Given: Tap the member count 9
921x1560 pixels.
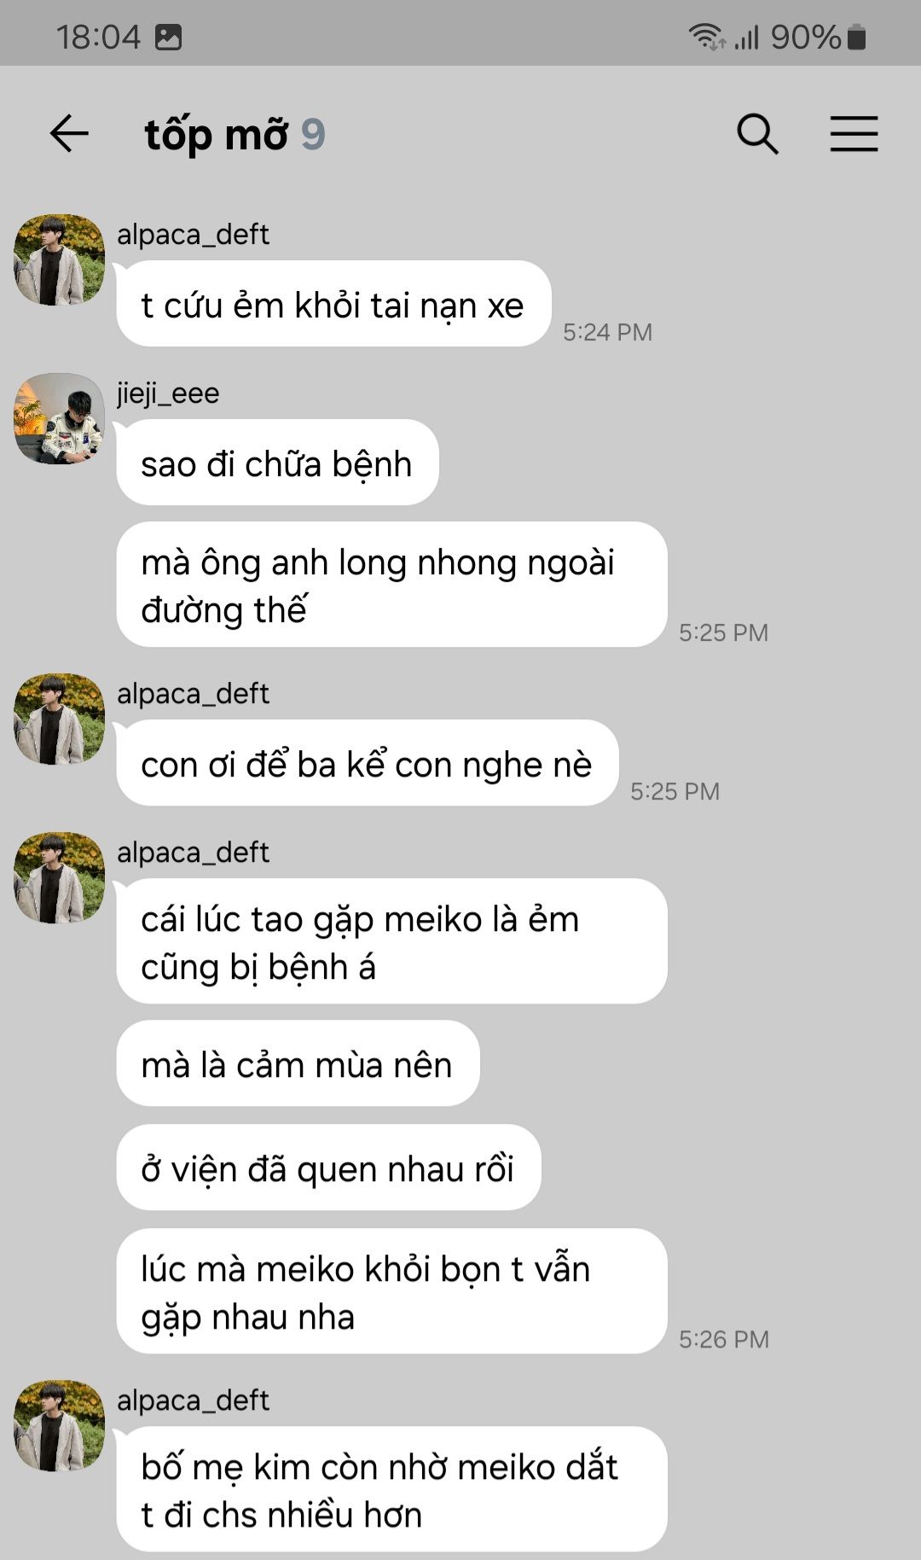Looking at the screenshot, I should [x=313, y=135].
